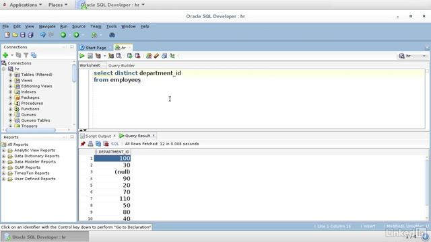This screenshot has height=242, width=431.
Task: Click the Rollback icon in worksheet toolbar
Action: pyautogui.click(x=137, y=56)
